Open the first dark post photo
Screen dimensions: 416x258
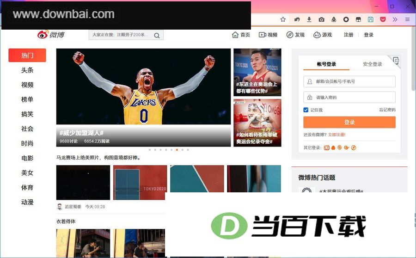pyautogui.click(x=83, y=183)
